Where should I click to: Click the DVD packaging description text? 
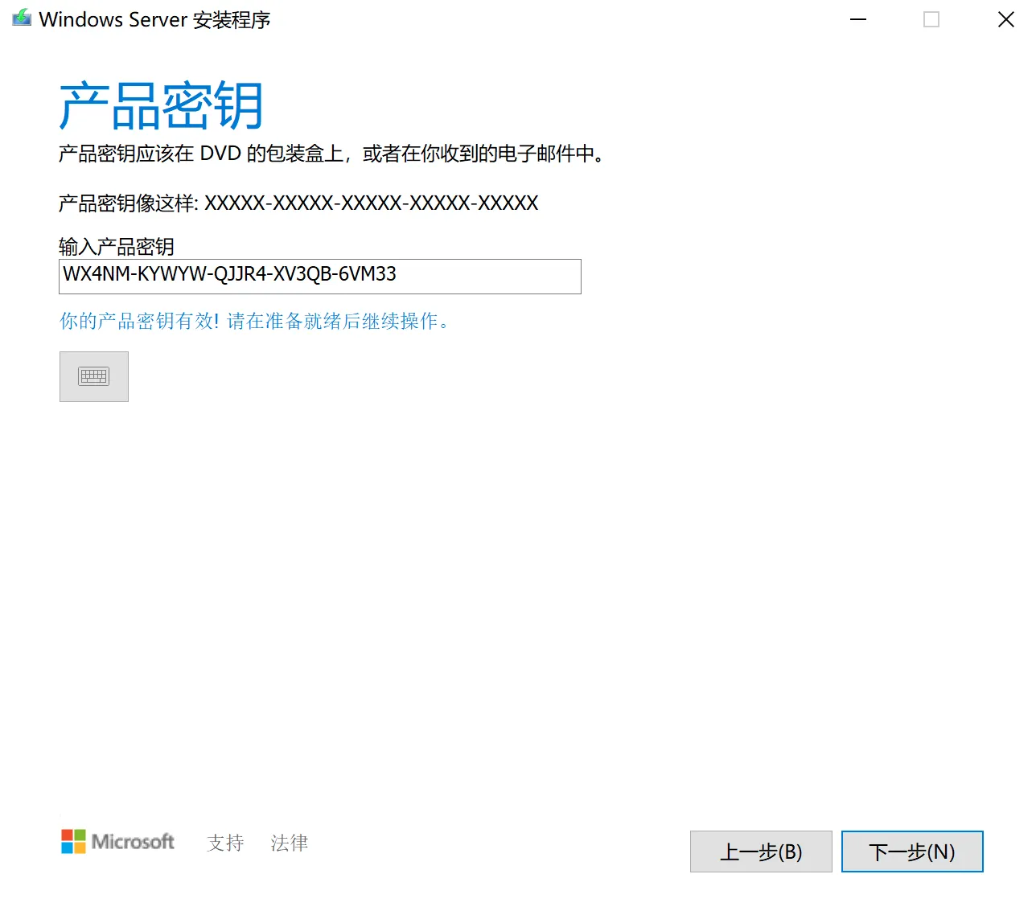[331, 154]
